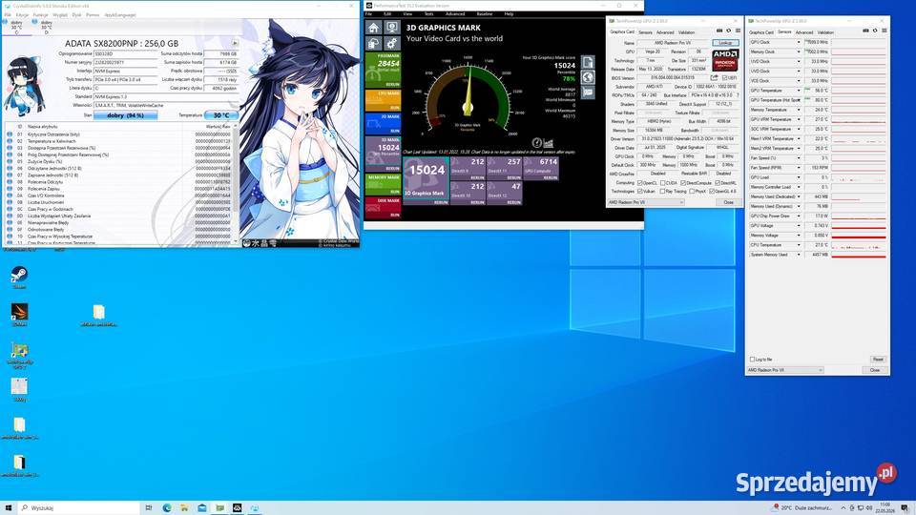Image resolution: width=916 pixels, height=515 pixels.
Task: Toggle the CUDA checkbox
Action: pyautogui.click(x=662, y=183)
